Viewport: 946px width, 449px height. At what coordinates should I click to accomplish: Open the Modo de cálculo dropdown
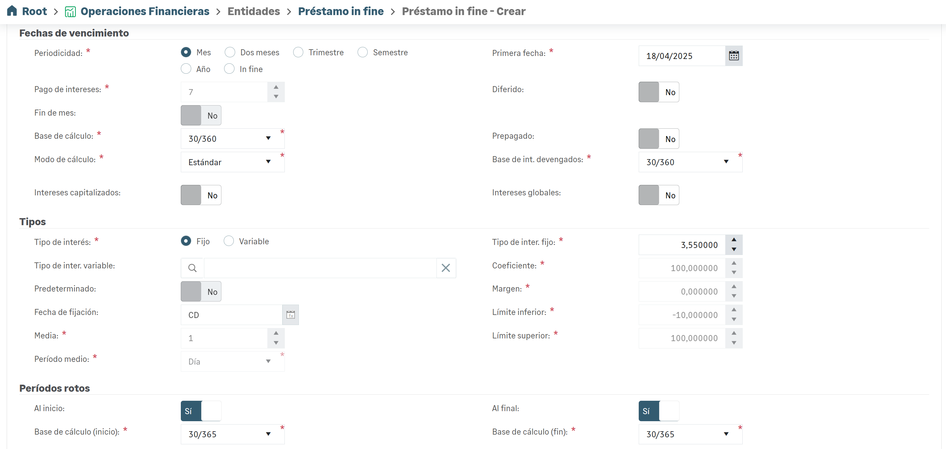(232, 162)
